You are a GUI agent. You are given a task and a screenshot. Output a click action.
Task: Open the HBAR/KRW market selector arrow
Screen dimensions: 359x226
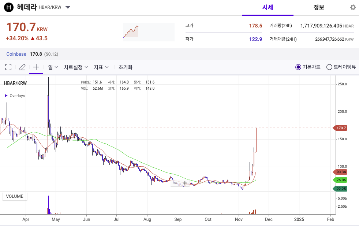coord(68,7)
